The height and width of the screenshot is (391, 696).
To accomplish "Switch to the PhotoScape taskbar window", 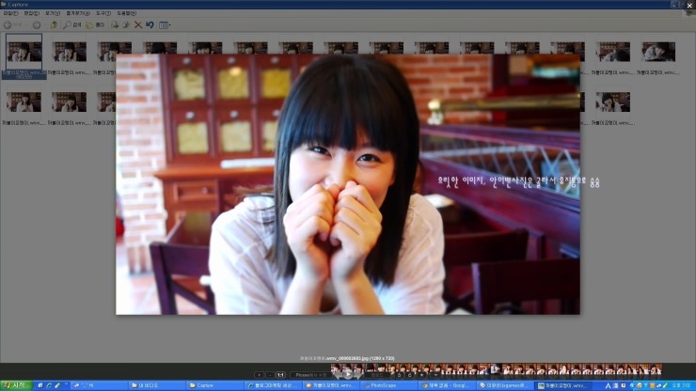I will coord(388,385).
